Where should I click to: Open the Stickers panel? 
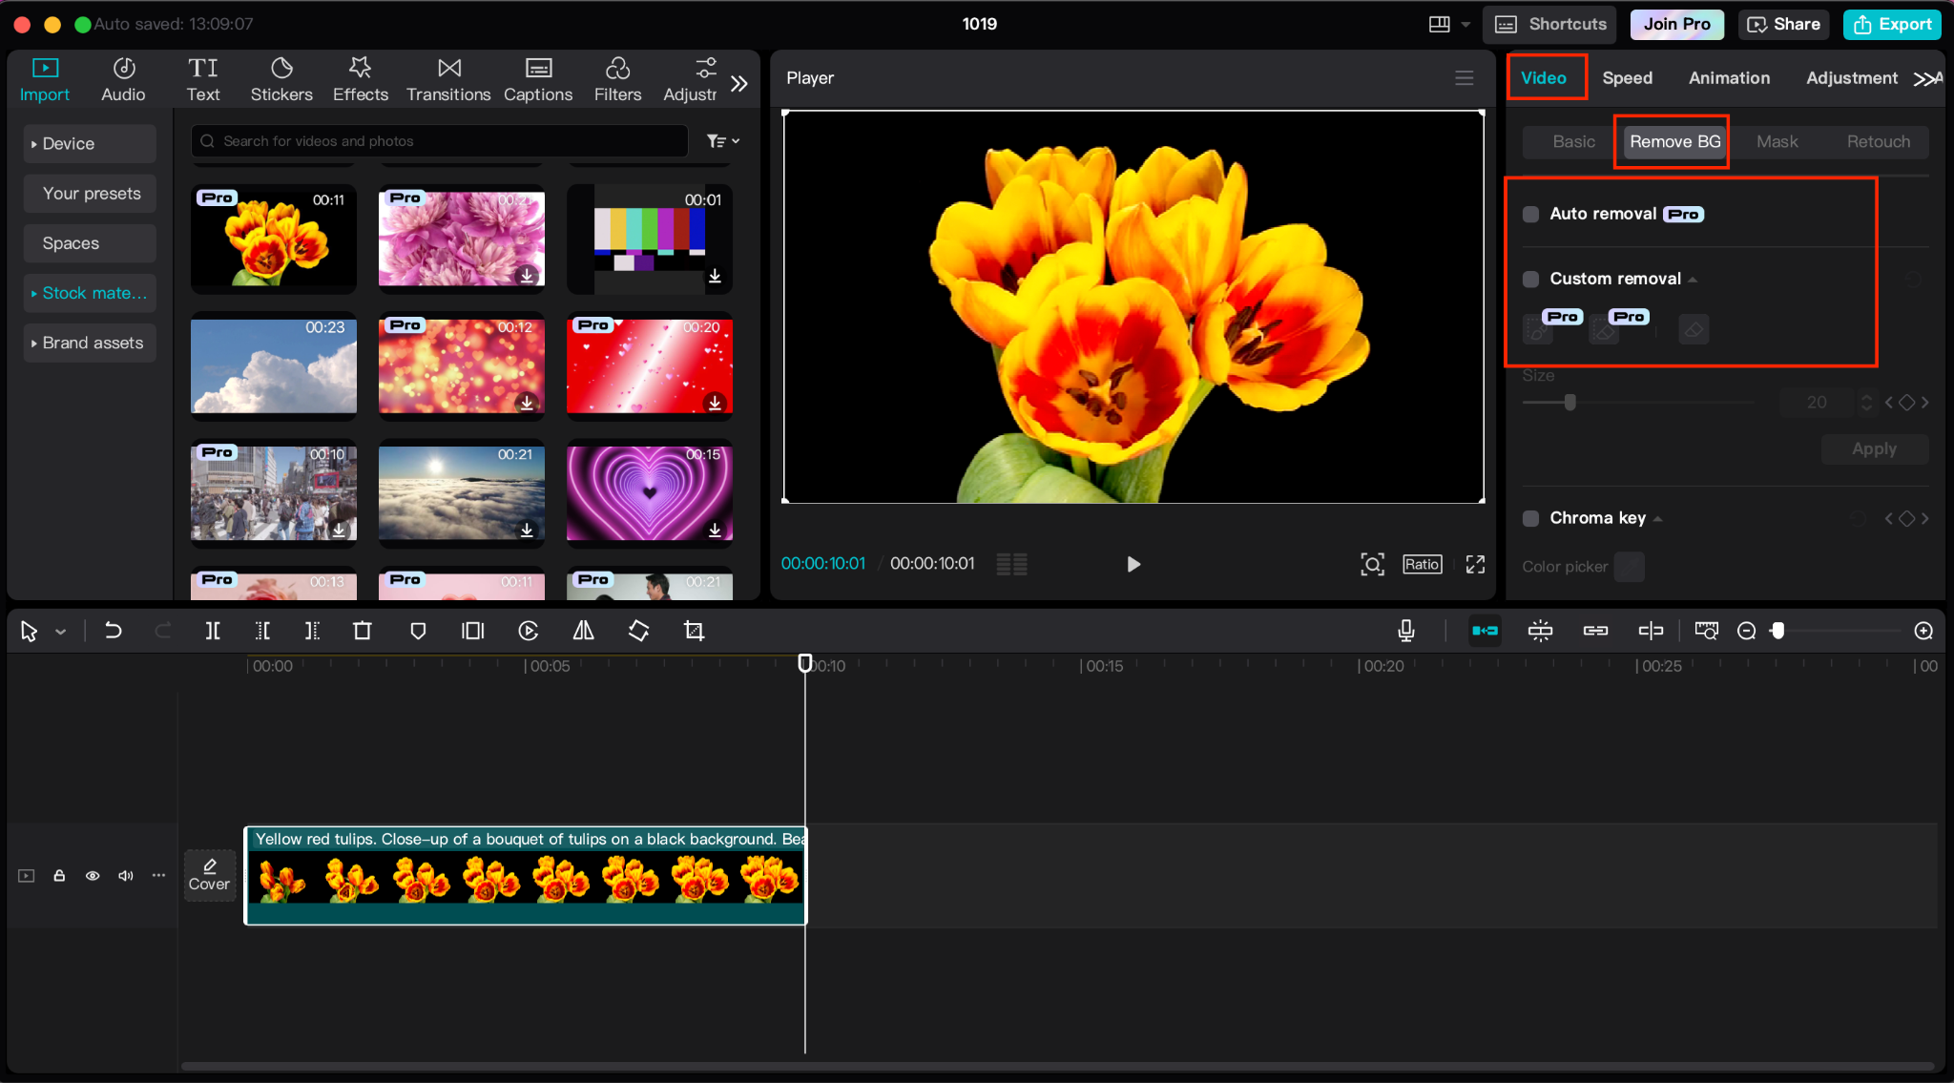coord(281,78)
